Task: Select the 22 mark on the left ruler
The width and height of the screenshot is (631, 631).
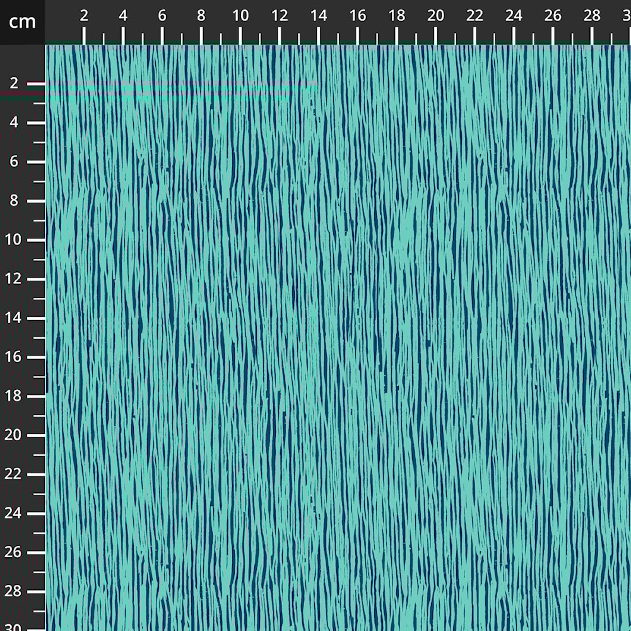Action: point(15,475)
